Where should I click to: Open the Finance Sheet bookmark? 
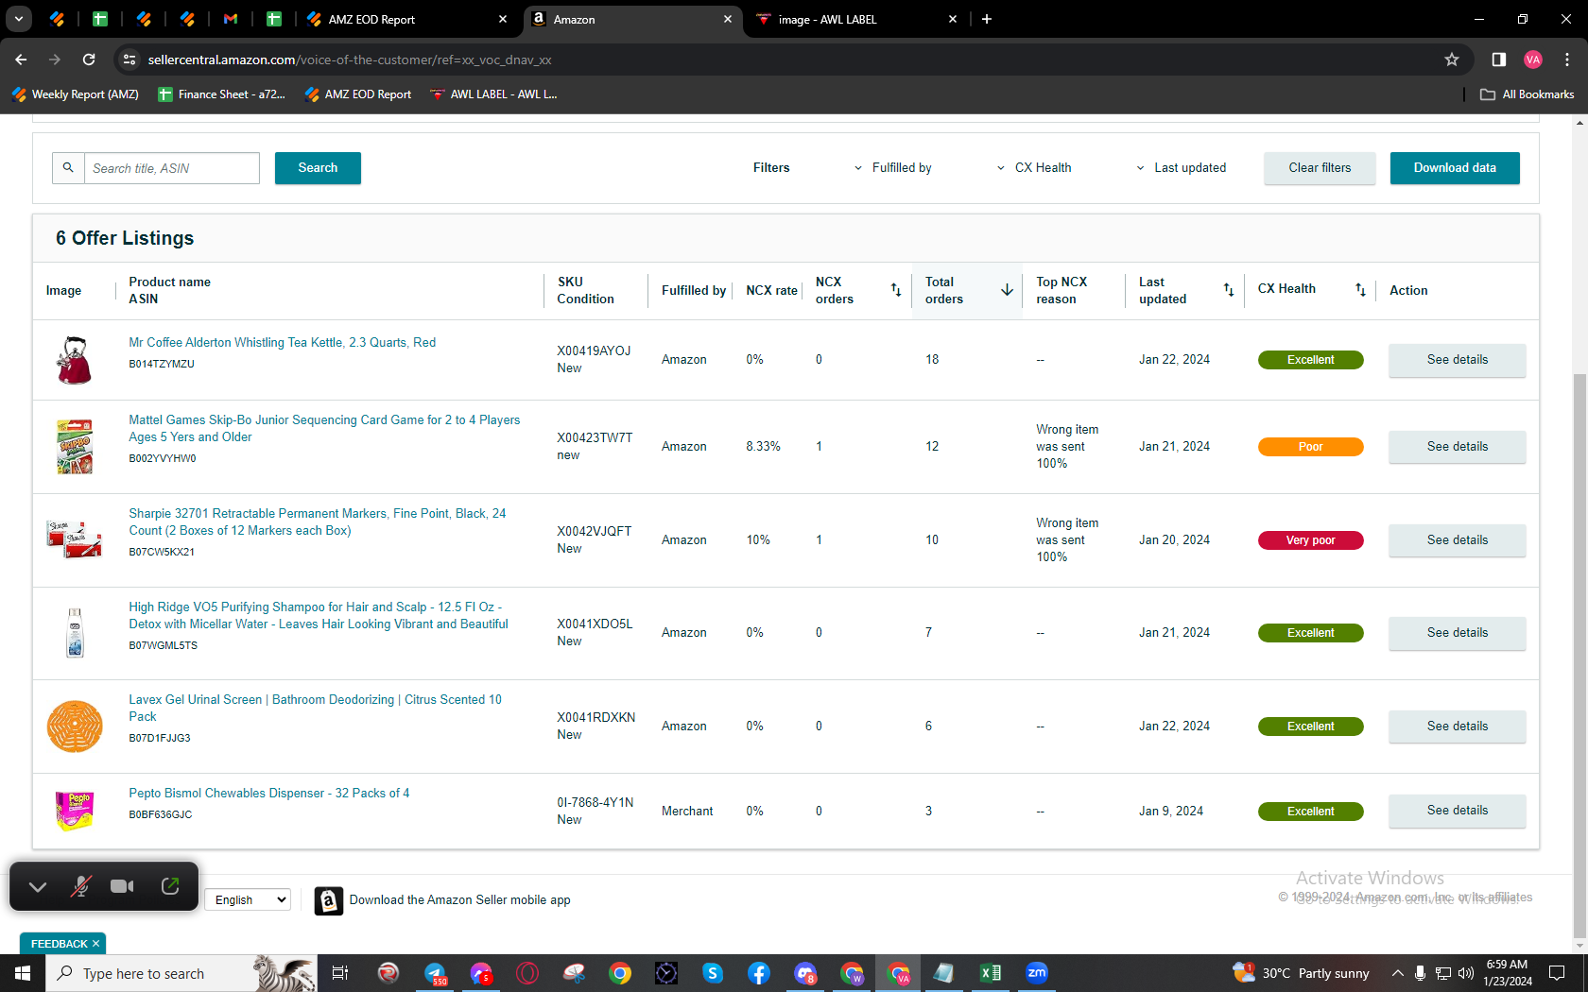tap(222, 94)
